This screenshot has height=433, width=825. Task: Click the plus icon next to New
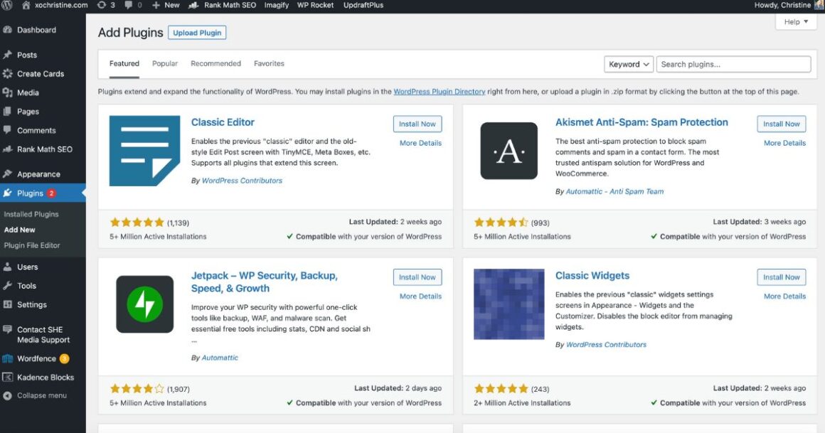point(156,5)
